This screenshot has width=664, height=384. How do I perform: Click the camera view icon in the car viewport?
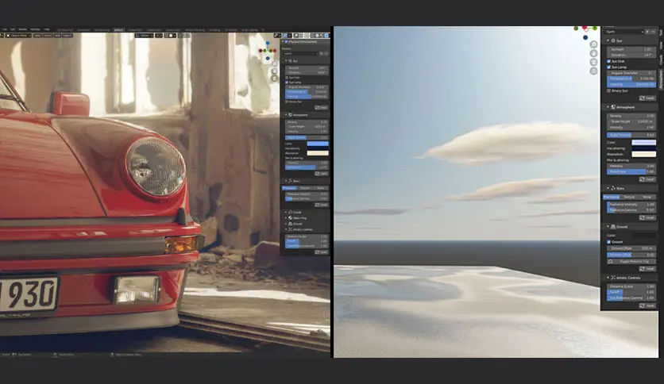point(274,79)
